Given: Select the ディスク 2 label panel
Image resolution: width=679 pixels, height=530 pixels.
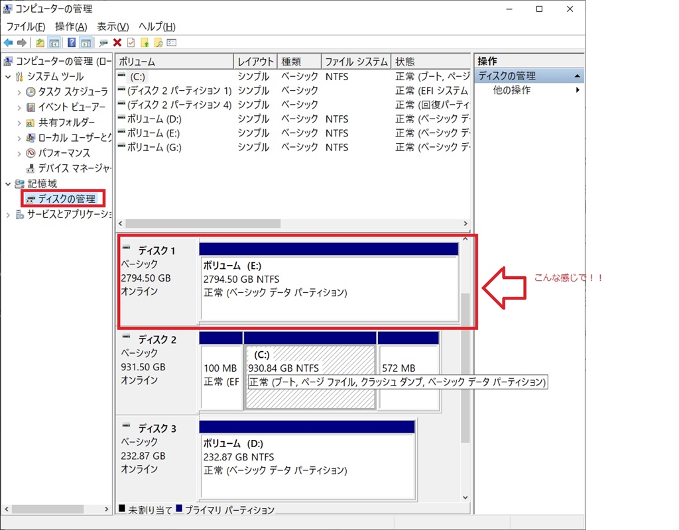Looking at the screenshot, I should tap(157, 370).
